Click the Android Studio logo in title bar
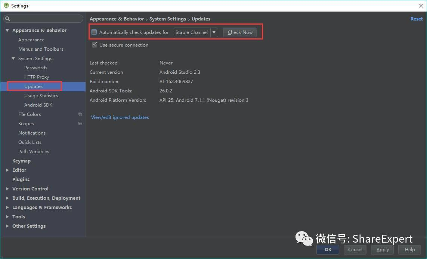 [x=6, y=6]
